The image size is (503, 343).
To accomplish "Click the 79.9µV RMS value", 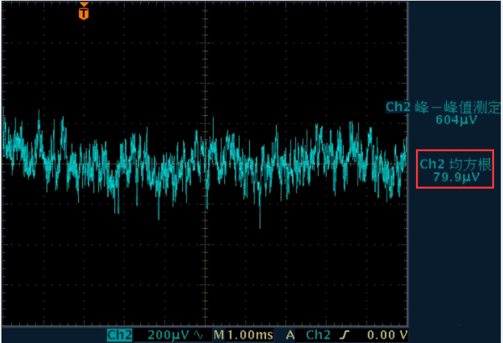I will [455, 177].
